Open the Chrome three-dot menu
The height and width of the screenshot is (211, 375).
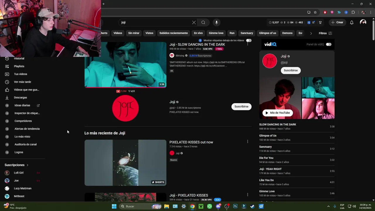click(x=371, y=12)
